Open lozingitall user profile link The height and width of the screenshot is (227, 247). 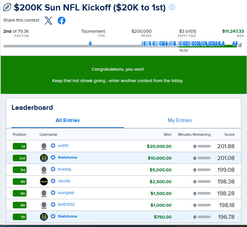[x=66, y=193]
